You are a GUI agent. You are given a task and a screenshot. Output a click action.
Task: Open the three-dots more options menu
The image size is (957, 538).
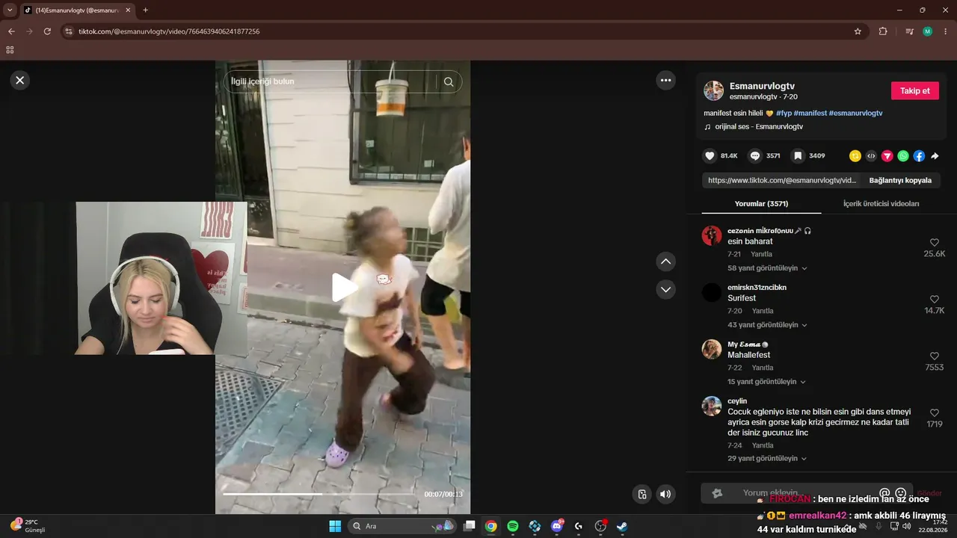665,80
